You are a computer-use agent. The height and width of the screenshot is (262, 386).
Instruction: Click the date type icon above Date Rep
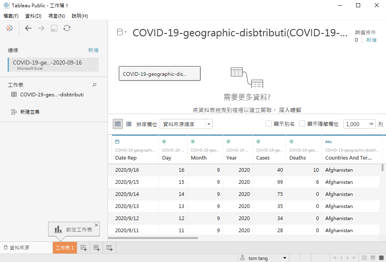[118, 141]
